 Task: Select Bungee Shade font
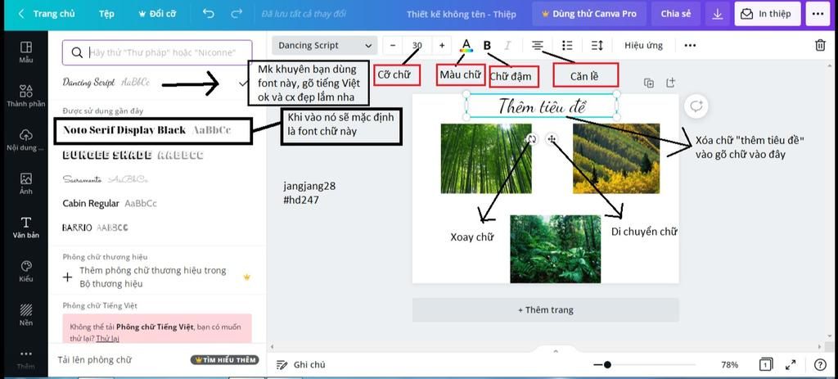tap(133, 155)
